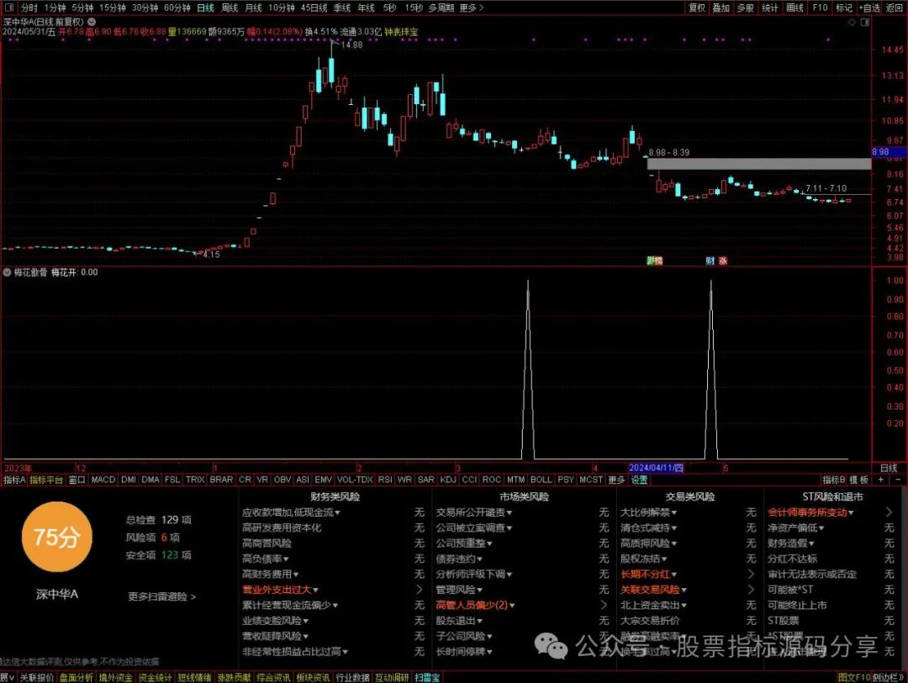
Task: Expand 关联交易风险 risk item
Action: 653,589
